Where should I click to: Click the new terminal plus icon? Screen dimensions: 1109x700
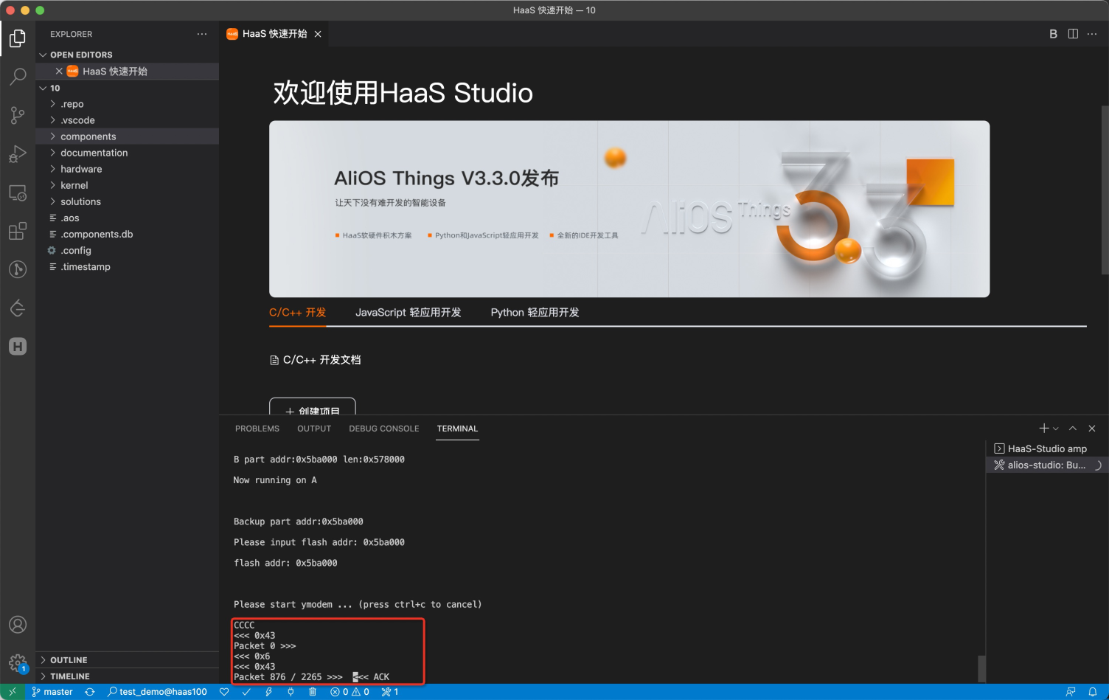pyautogui.click(x=1043, y=429)
